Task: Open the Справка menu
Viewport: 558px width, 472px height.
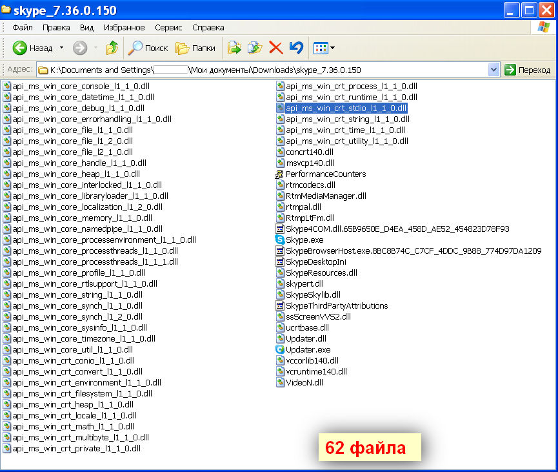Action: 208,27
